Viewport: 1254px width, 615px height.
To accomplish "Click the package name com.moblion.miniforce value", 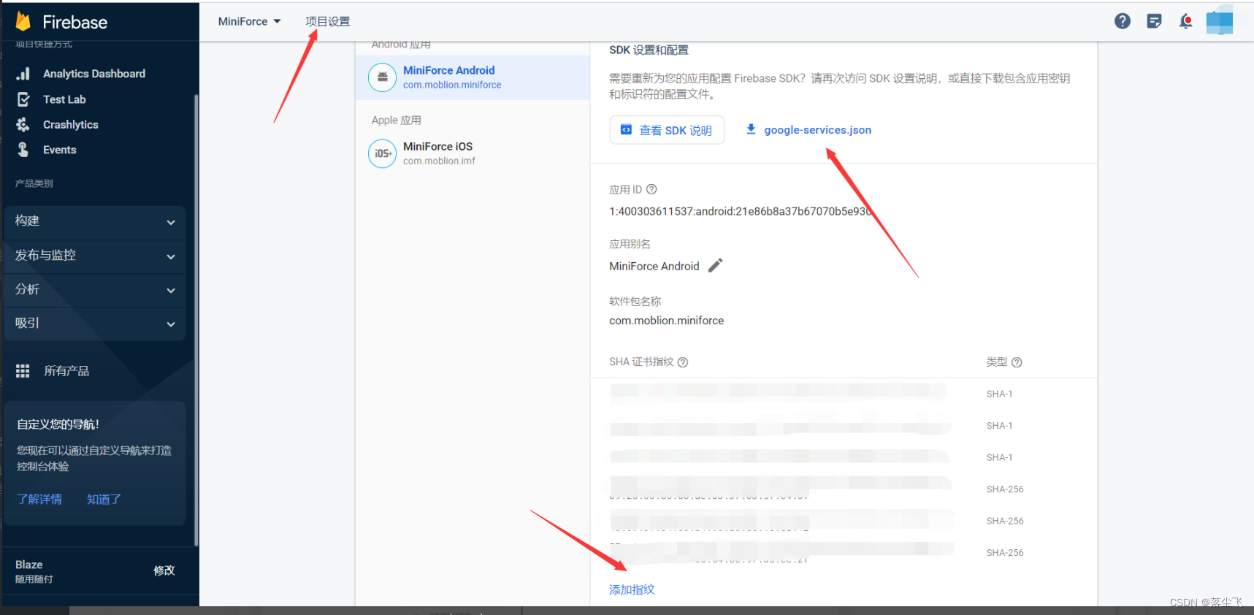I will pos(667,321).
